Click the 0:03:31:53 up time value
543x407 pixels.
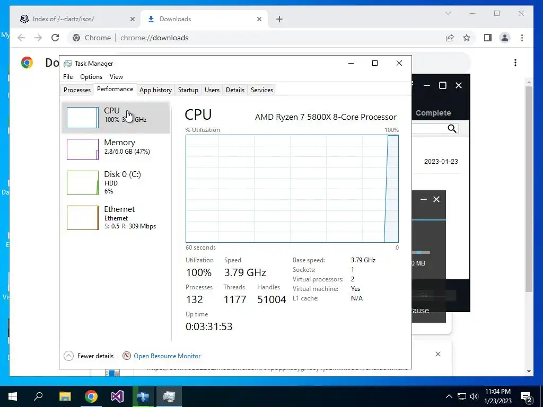click(209, 326)
